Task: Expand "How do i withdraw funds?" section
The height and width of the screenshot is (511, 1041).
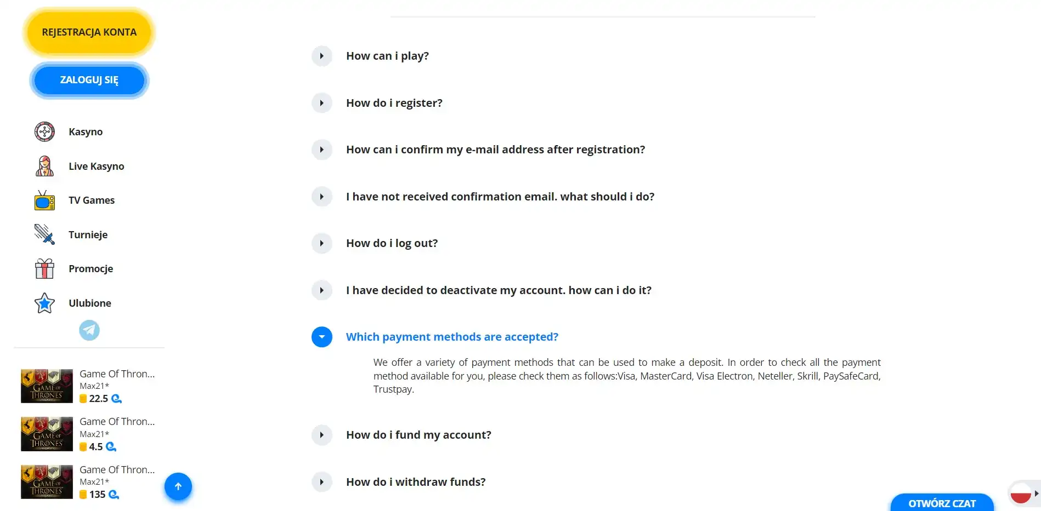Action: [322, 482]
